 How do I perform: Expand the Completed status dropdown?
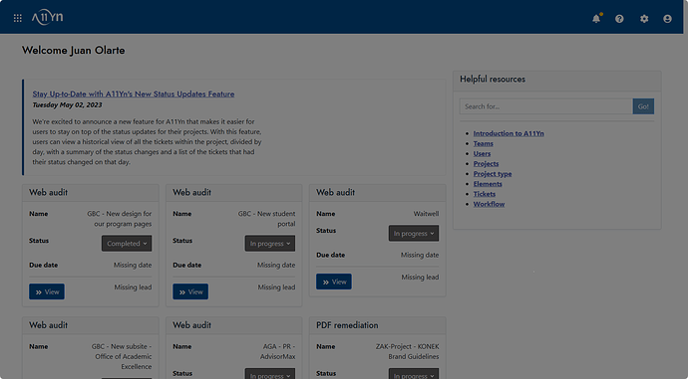click(x=127, y=244)
